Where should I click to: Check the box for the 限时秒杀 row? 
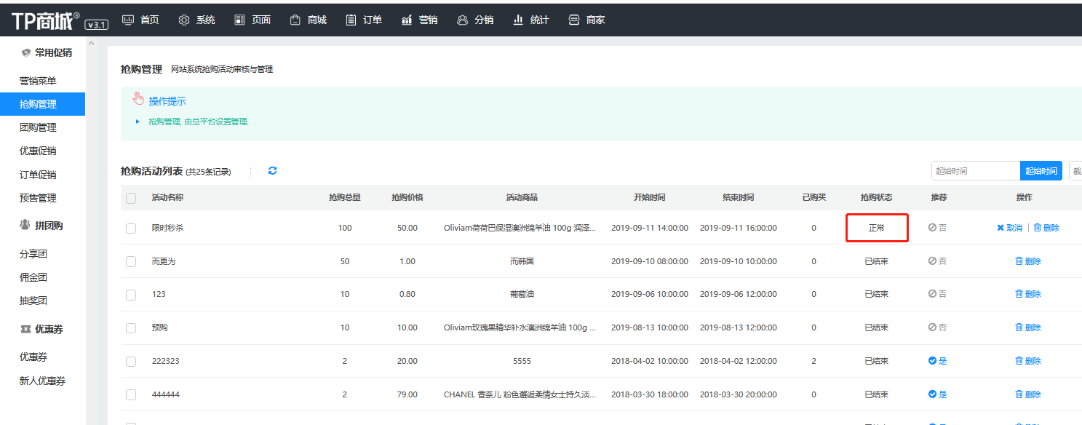pyautogui.click(x=131, y=228)
